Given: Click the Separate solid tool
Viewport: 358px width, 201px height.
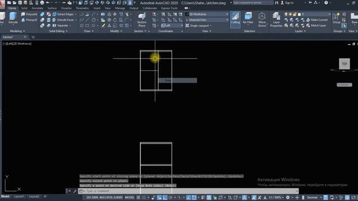Looking at the screenshot, I should pos(60,26).
